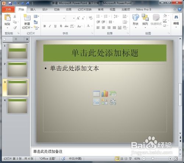
Task: Click the "Office 主题" theme status label
Action: click(47, 159)
